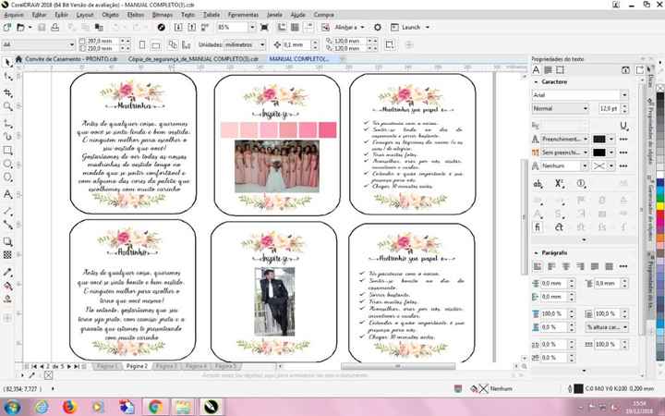The height and width of the screenshot is (416, 665).
Task: Open the Options gear icon
Action: click(378, 27)
